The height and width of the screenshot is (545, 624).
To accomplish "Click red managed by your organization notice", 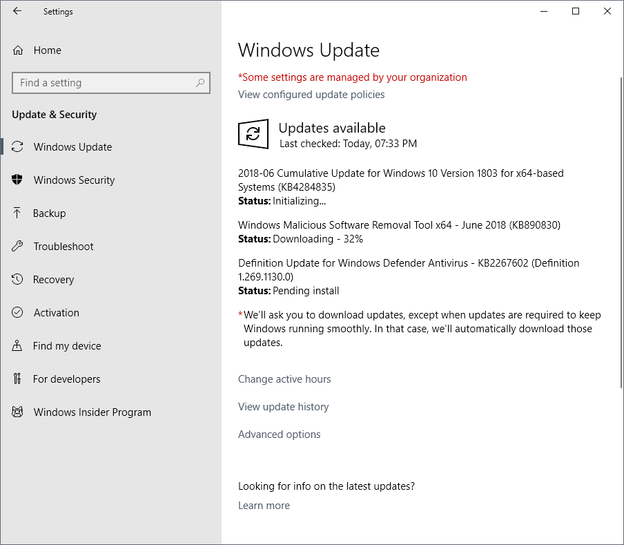I will pyautogui.click(x=352, y=77).
